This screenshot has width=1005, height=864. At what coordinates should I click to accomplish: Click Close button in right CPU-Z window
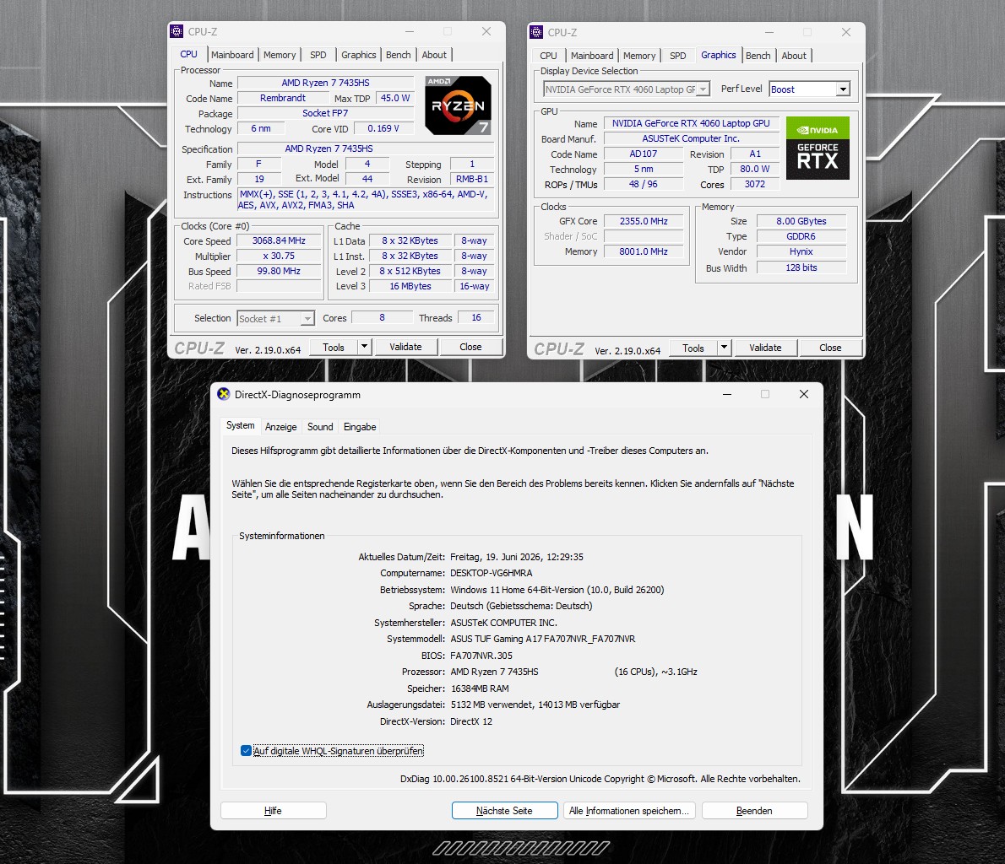pos(830,348)
